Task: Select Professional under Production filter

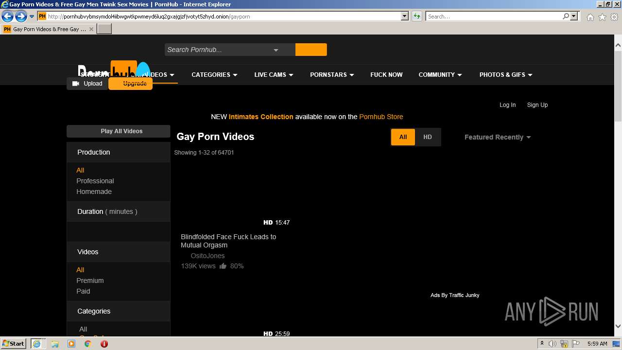Action: pyautogui.click(x=95, y=181)
